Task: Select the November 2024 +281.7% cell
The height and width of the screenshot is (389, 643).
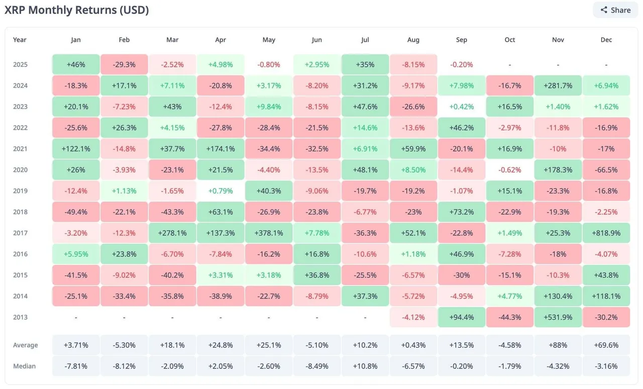Action: click(x=558, y=86)
